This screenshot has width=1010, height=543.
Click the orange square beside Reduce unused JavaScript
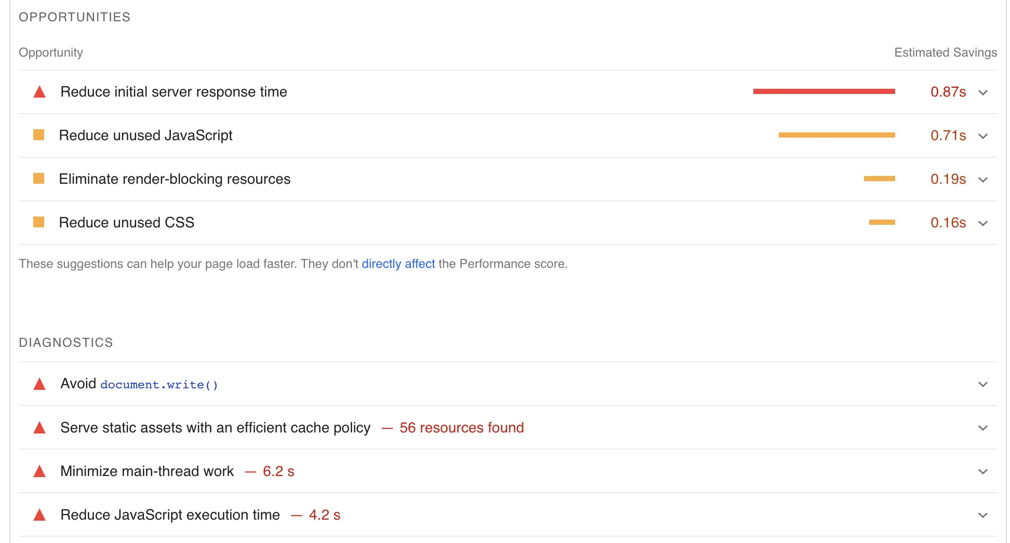click(x=39, y=135)
